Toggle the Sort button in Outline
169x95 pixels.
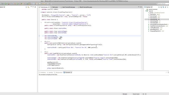[x=161, y=7]
